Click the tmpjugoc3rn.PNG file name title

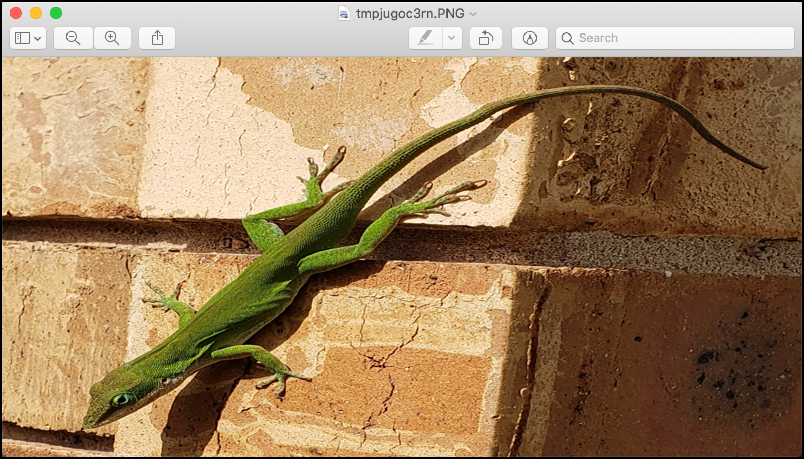[x=410, y=14]
